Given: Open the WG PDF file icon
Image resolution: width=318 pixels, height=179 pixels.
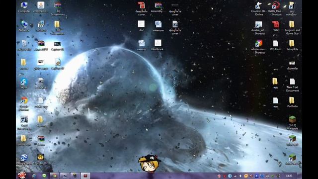Looking at the screenshot, I should [x=276, y=26].
